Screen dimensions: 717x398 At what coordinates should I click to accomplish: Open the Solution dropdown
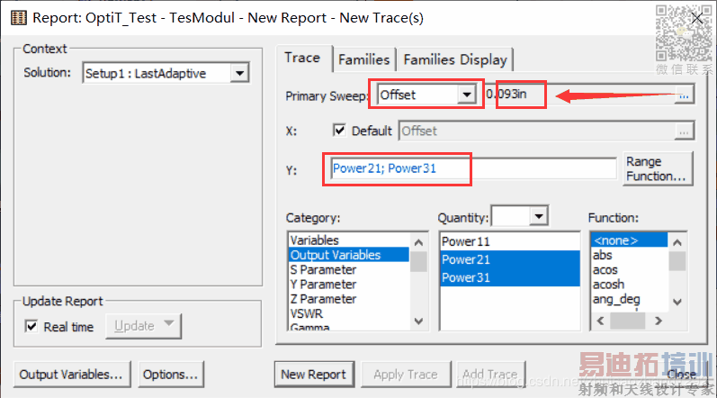point(238,74)
